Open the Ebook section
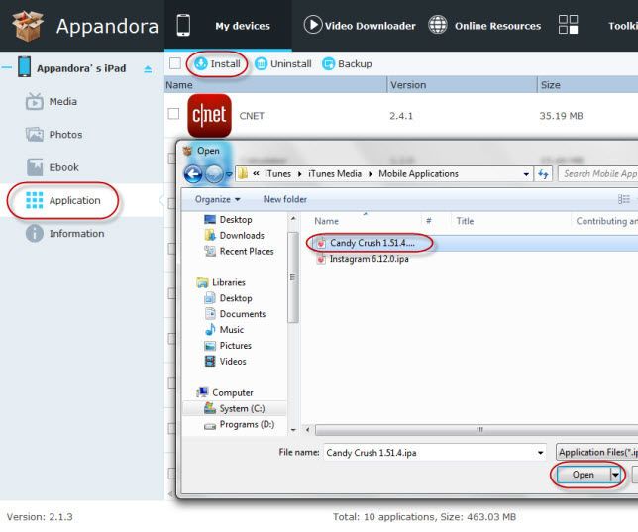The width and height of the screenshot is (638, 532). pos(63,167)
